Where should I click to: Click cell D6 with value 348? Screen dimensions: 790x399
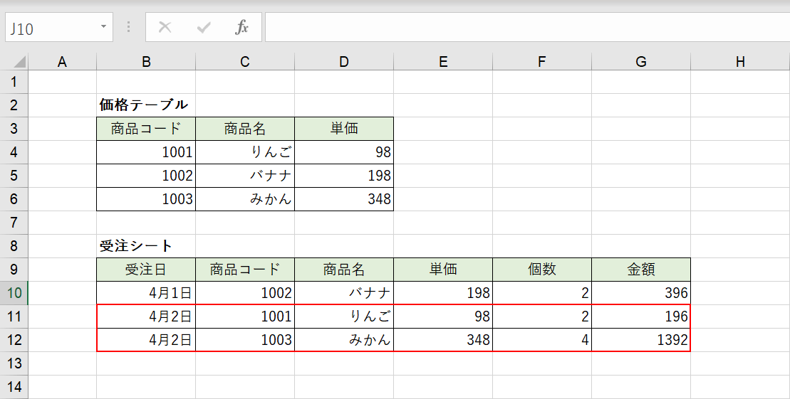coord(343,198)
